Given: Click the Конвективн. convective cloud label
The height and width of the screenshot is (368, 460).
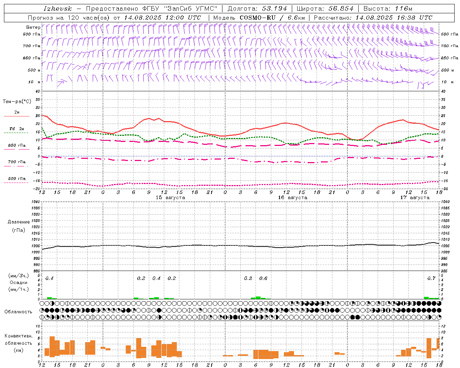Looking at the screenshot, I should (x=19, y=336).
